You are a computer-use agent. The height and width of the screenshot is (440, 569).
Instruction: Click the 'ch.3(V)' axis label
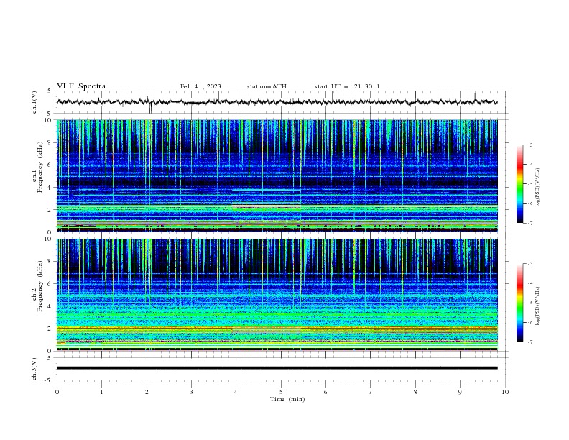pyautogui.click(x=34, y=369)
